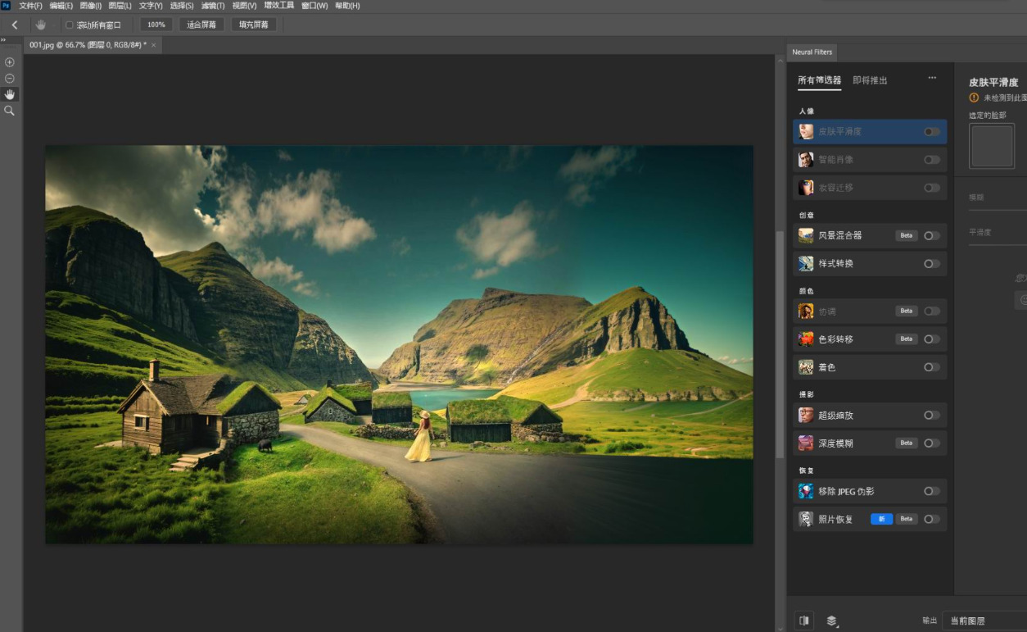
Task: Click the 100% zoom button
Action: [156, 25]
